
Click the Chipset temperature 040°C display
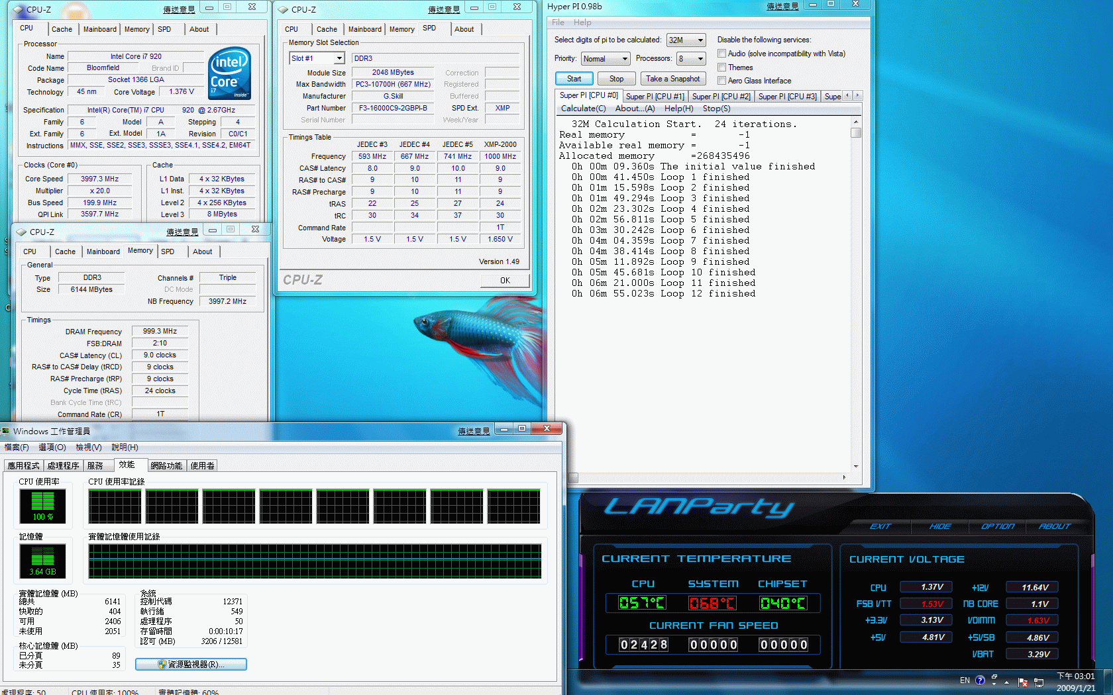783,603
